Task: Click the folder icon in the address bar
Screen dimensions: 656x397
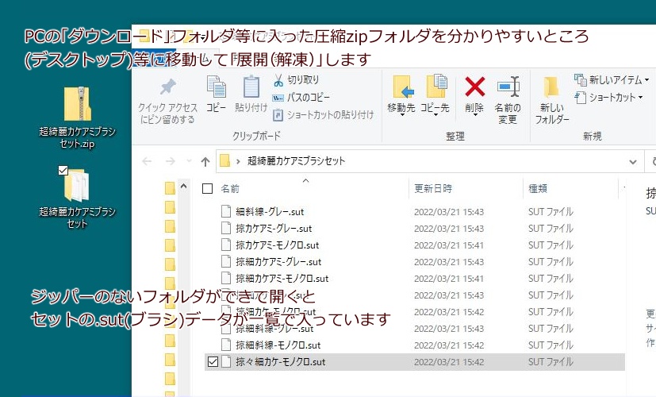Action: (225, 161)
